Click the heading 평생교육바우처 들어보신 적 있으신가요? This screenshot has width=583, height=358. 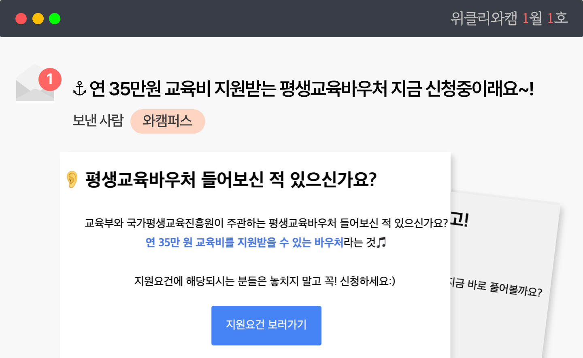point(231,179)
